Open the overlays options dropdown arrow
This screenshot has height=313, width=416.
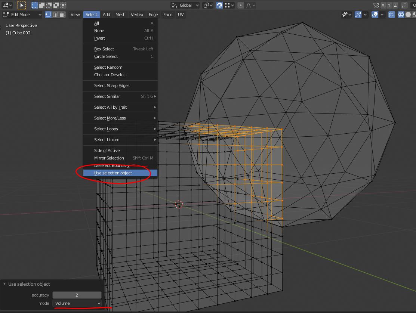(x=382, y=15)
